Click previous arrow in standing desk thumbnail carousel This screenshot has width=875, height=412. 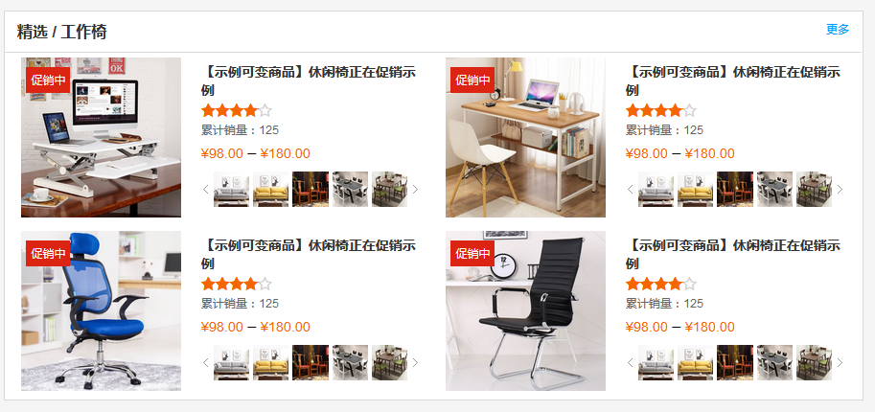[x=205, y=190]
